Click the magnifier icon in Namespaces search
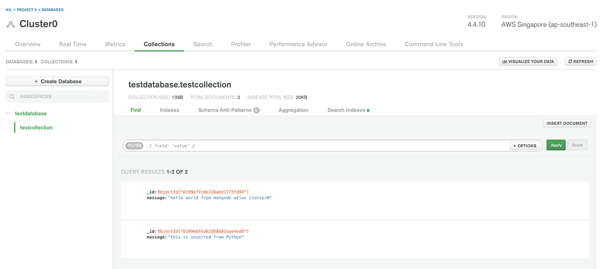This screenshot has width=602, height=269. pos(12,97)
